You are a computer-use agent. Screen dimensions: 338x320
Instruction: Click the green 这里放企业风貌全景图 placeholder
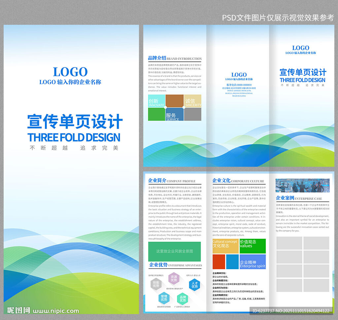click(174, 251)
